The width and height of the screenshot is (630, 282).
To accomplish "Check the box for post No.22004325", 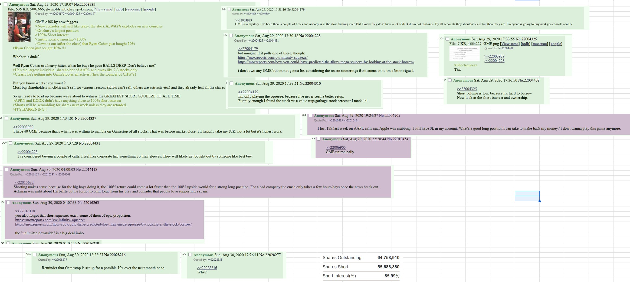I will coord(447,39).
